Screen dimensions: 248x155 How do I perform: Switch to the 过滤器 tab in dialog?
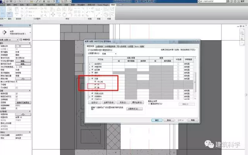tap(130, 46)
